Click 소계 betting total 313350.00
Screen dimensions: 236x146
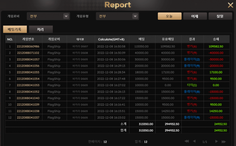(x=146, y=124)
